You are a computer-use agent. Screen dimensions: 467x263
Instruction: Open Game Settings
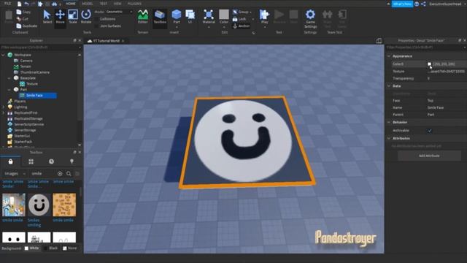pyautogui.click(x=310, y=18)
